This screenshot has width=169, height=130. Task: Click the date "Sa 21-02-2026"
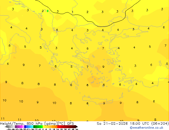coord(112,123)
